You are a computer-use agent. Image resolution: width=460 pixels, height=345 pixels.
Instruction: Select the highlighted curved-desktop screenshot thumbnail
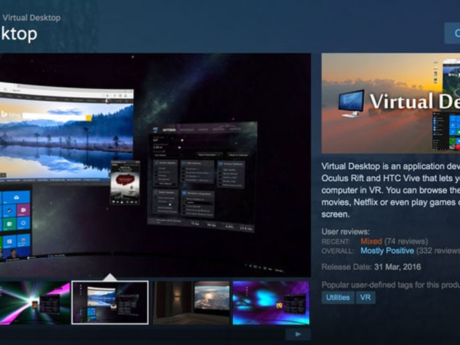pos(110,303)
